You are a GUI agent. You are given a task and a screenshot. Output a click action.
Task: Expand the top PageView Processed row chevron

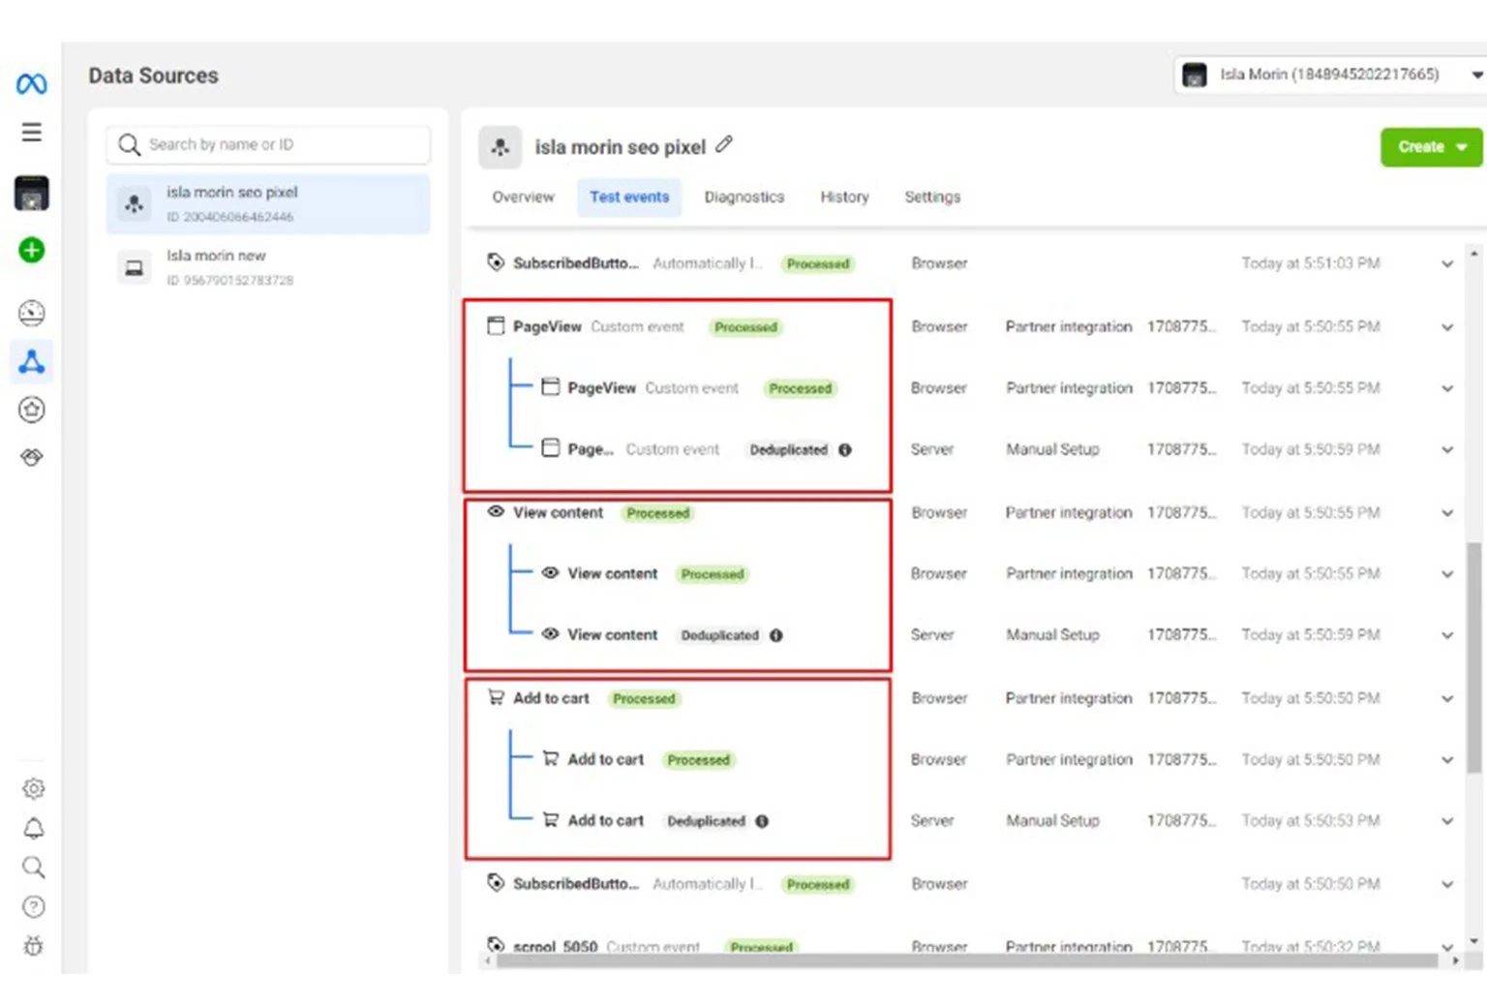coord(1447,327)
